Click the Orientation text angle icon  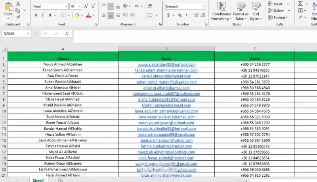pyautogui.click(x=125, y=6)
